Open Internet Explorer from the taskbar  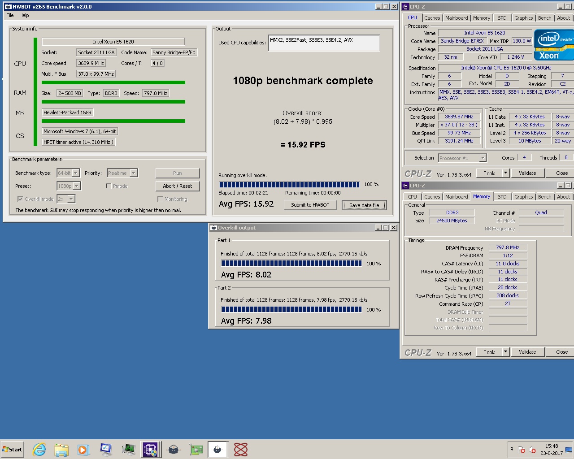pyautogui.click(x=39, y=449)
